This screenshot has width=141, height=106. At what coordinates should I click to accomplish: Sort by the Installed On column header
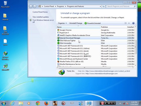coord(131,27)
